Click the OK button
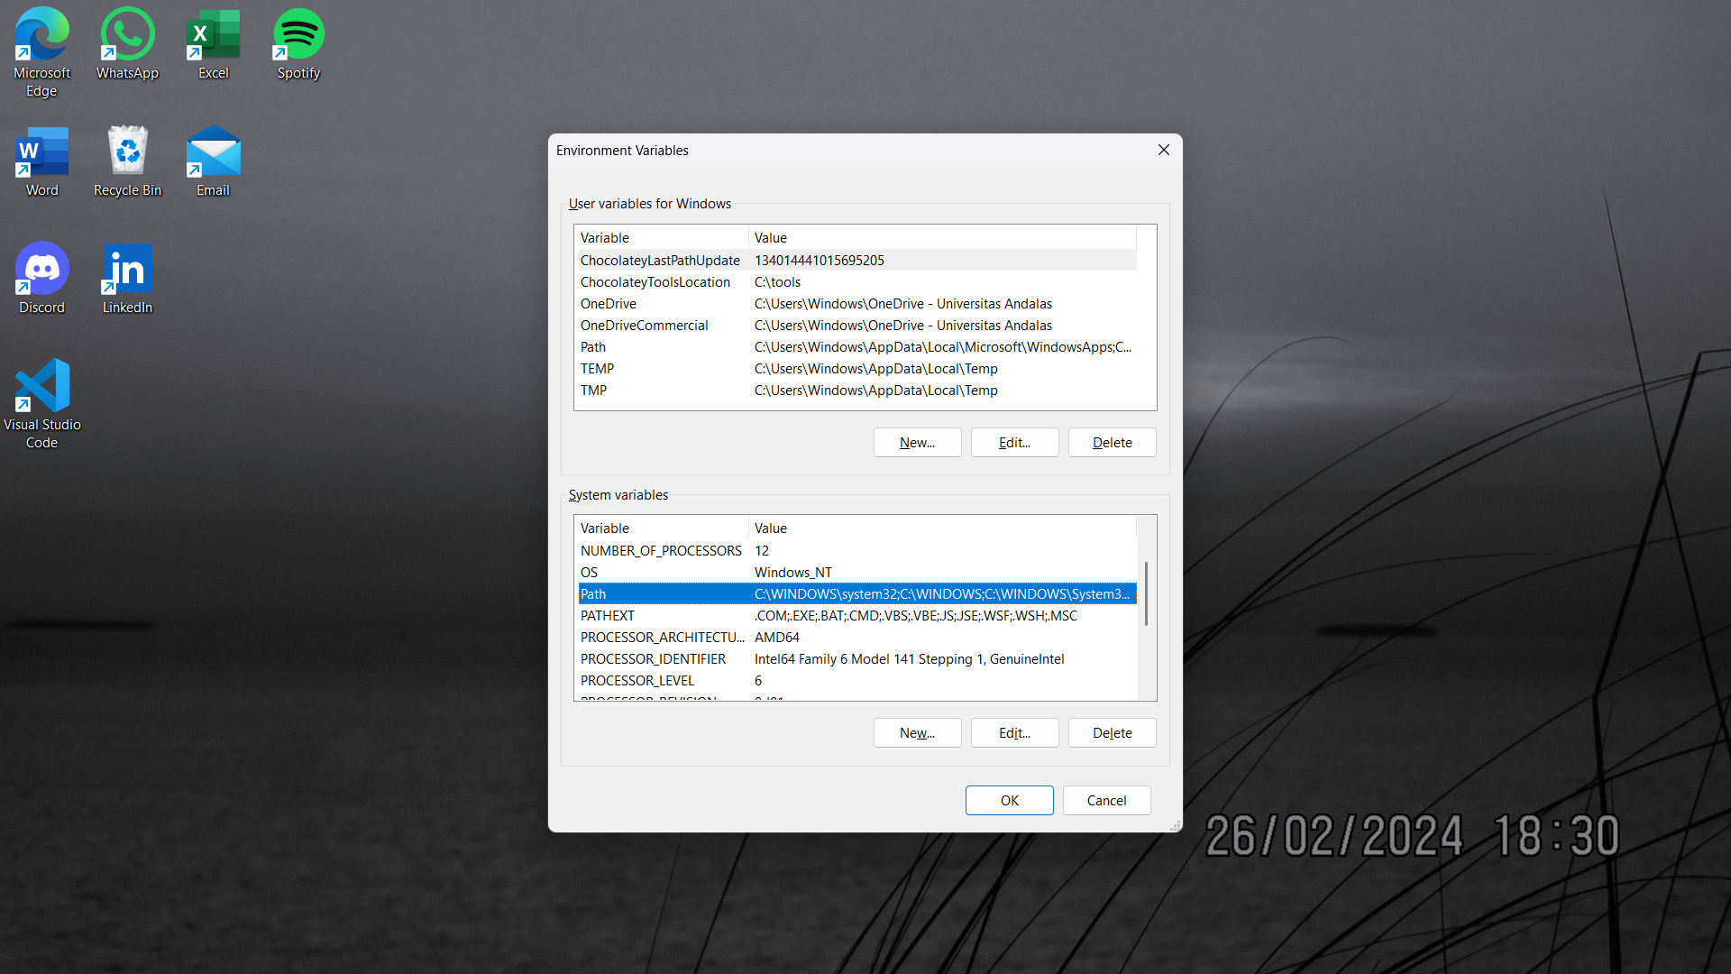The height and width of the screenshot is (974, 1731). click(1009, 801)
